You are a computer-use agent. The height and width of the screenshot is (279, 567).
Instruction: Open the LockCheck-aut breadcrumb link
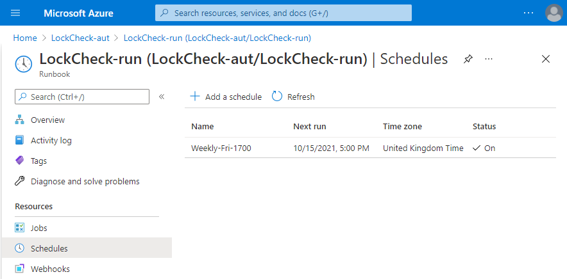pyautogui.click(x=80, y=38)
